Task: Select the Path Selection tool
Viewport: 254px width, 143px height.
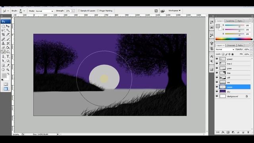Action: pos(3,61)
